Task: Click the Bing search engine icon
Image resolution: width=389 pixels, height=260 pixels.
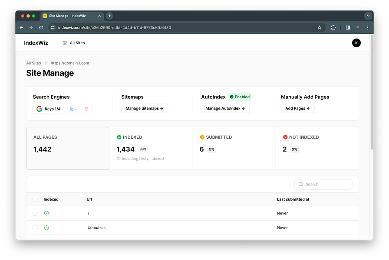Action: click(x=72, y=109)
